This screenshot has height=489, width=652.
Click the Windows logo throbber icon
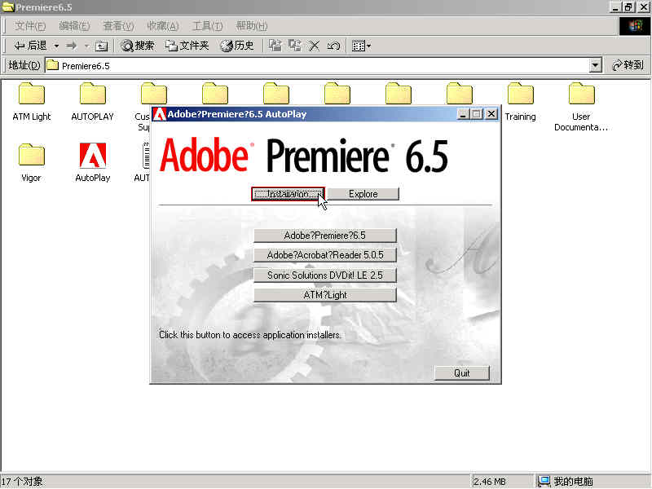635,26
